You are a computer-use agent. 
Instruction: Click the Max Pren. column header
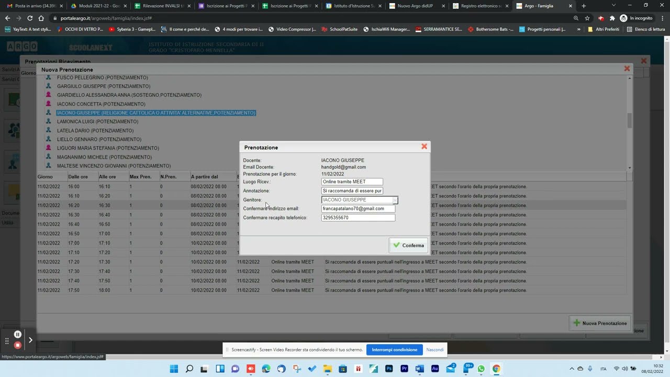(144, 177)
